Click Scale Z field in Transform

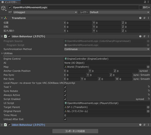pos(137,31)
